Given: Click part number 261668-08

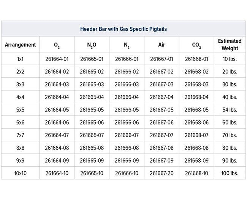Looking at the screenshot, I should (196, 148).
